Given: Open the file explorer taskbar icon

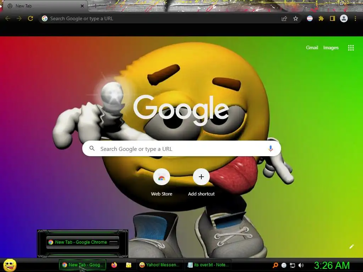Looking at the screenshot, I should [128, 265].
